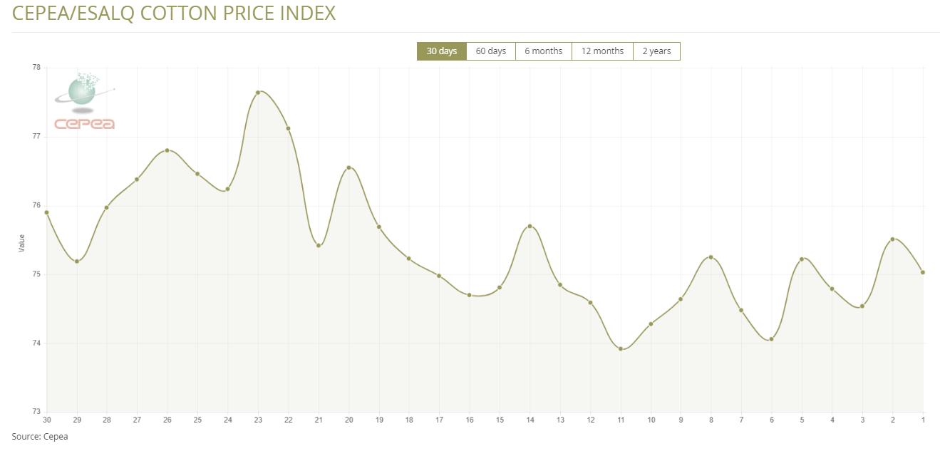Click the data point for day 20

348,168
